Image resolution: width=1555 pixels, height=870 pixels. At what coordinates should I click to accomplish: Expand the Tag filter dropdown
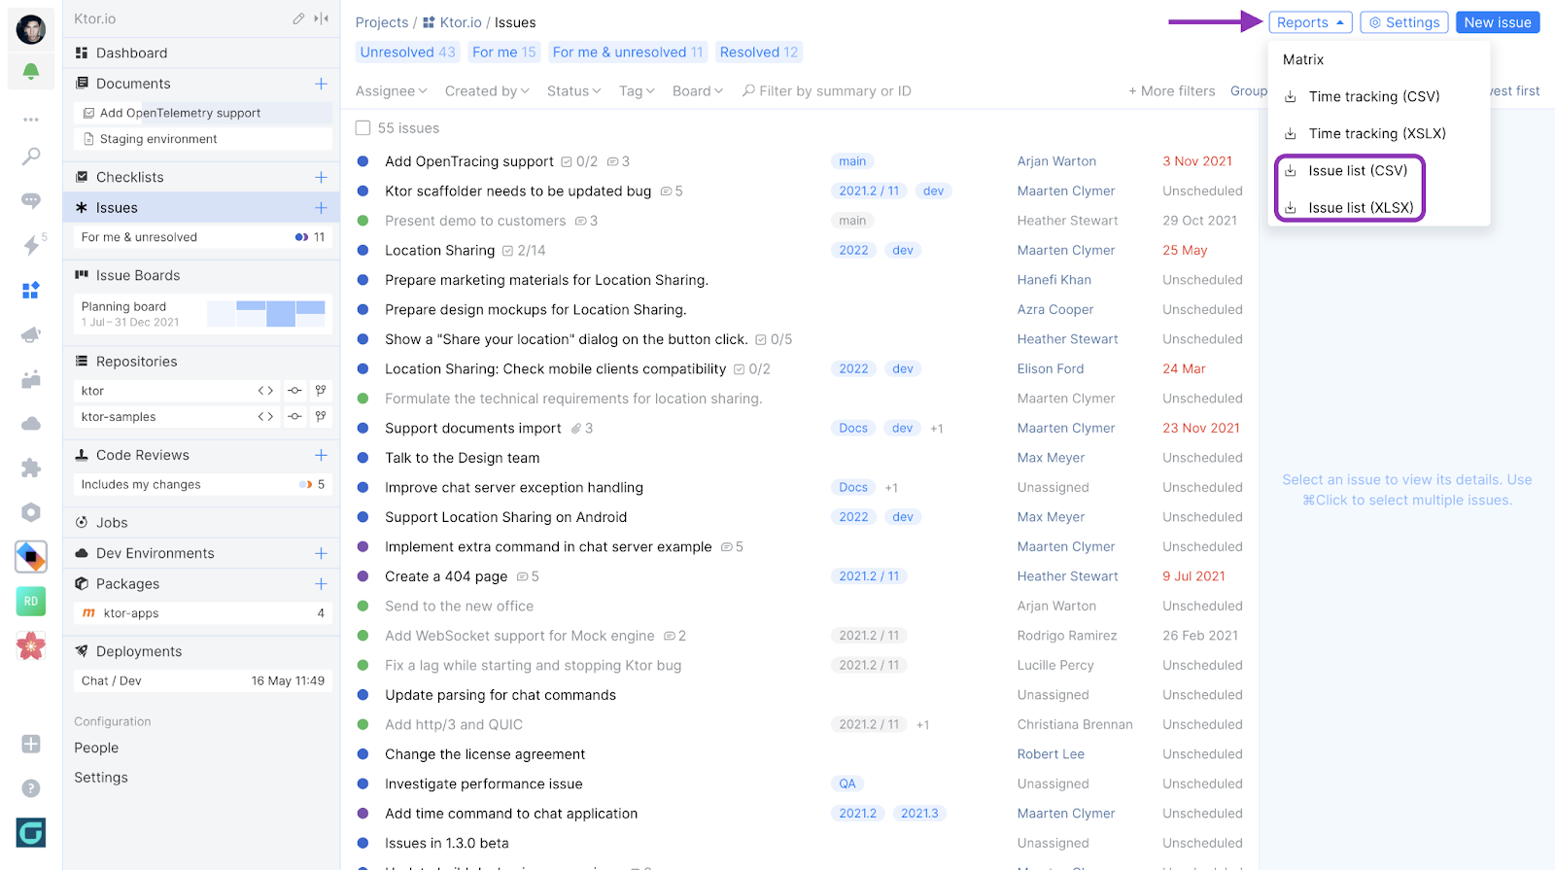(x=637, y=91)
